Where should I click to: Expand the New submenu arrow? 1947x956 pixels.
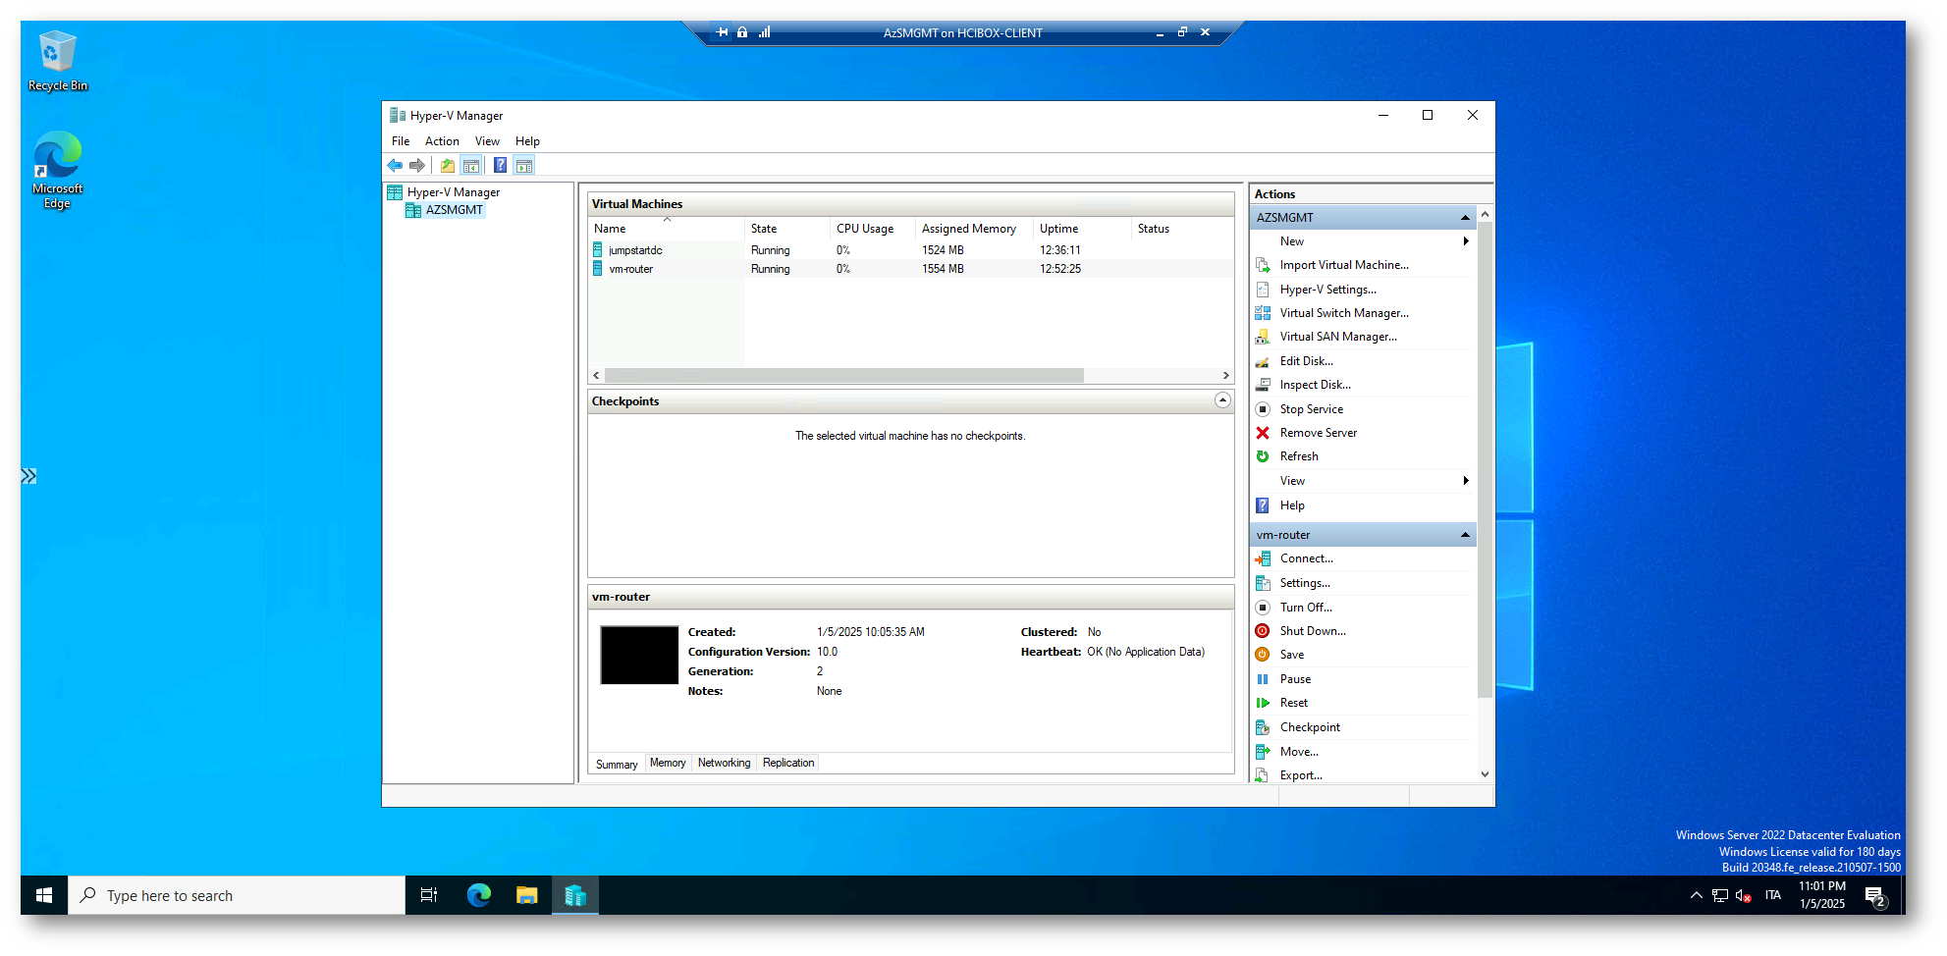pos(1465,241)
